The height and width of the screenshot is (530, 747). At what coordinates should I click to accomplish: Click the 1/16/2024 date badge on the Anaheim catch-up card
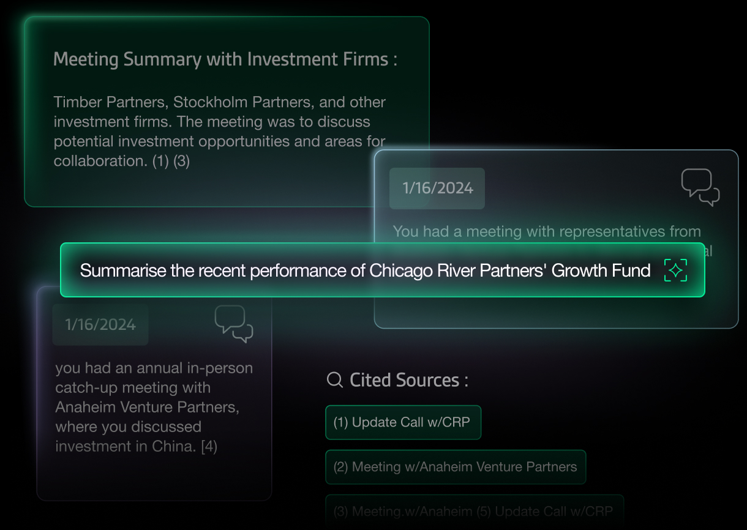[x=100, y=324]
